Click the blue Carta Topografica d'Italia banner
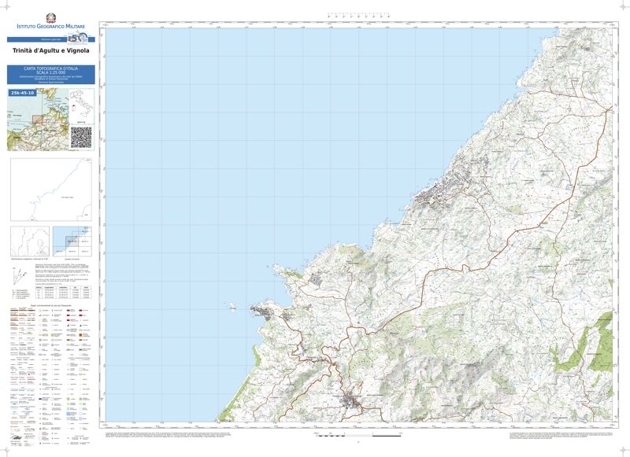The width and height of the screenshot is (630, 457). (51, 75)
